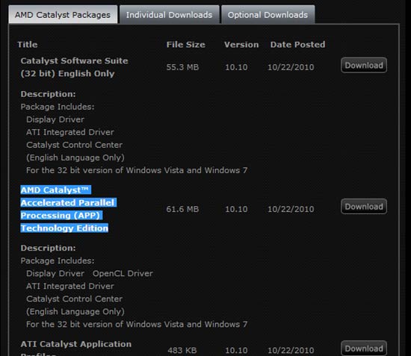Download Catalyst Software Suite (32 bit)

pos(364,65)
